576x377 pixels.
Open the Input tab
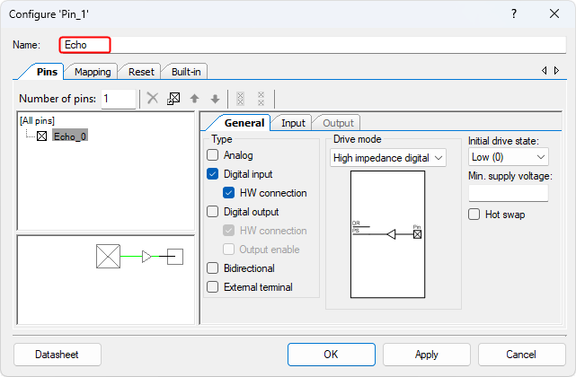pyautogui.click(x=293, y=123)
